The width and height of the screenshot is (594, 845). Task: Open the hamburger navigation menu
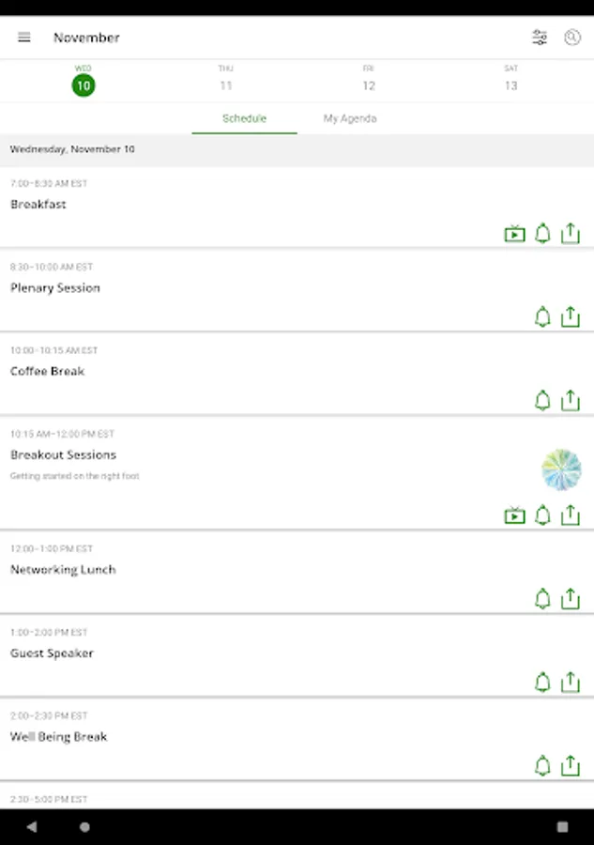point(24,38)
